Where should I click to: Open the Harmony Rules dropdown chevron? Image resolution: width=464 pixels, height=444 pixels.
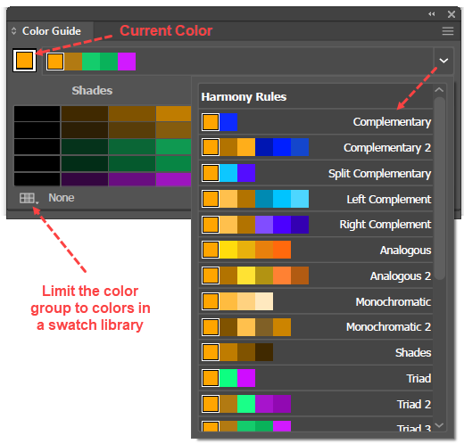(x=443, y=61)
